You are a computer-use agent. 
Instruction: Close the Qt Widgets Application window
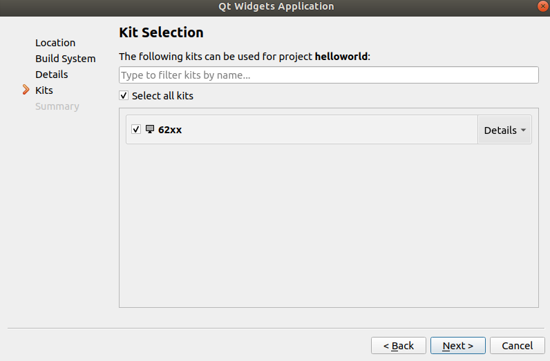click(542, 6)
